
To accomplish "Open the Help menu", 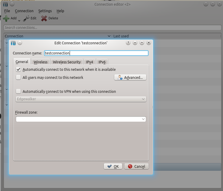I will [x=60, y=11].
